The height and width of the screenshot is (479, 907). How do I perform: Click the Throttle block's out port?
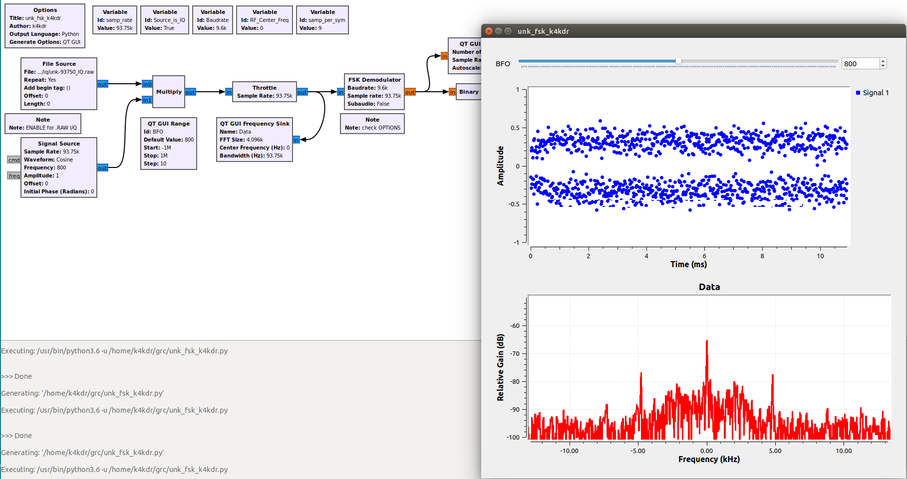coord(302,92)
